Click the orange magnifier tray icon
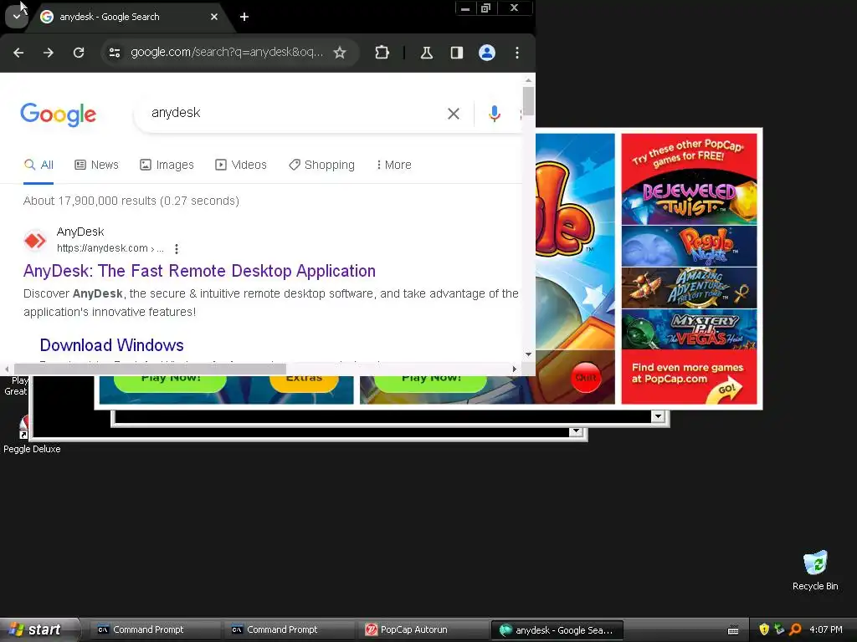The image size is (857, 642). coord(795,629)
